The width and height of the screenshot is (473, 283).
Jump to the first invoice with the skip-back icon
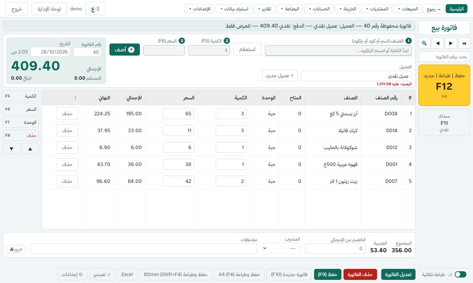point(464,43)
